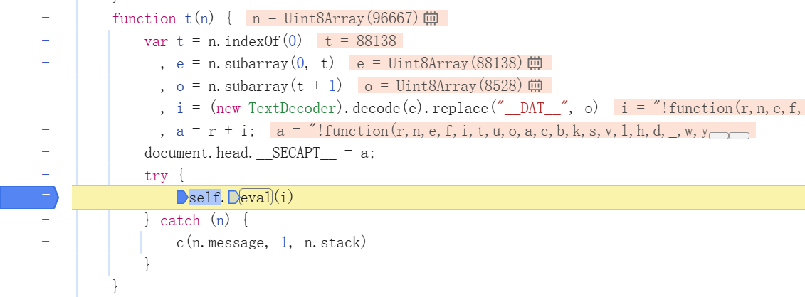Set breakpoint on the 'try {' line
805x297 pixels.
click(45, 175)
